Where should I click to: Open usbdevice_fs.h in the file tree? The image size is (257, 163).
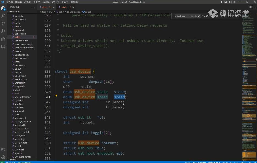pos(22,41)
